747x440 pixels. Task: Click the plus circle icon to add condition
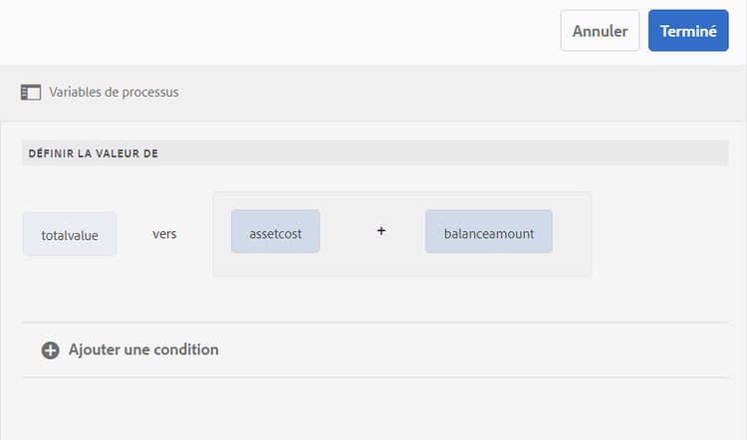(50, 349)
